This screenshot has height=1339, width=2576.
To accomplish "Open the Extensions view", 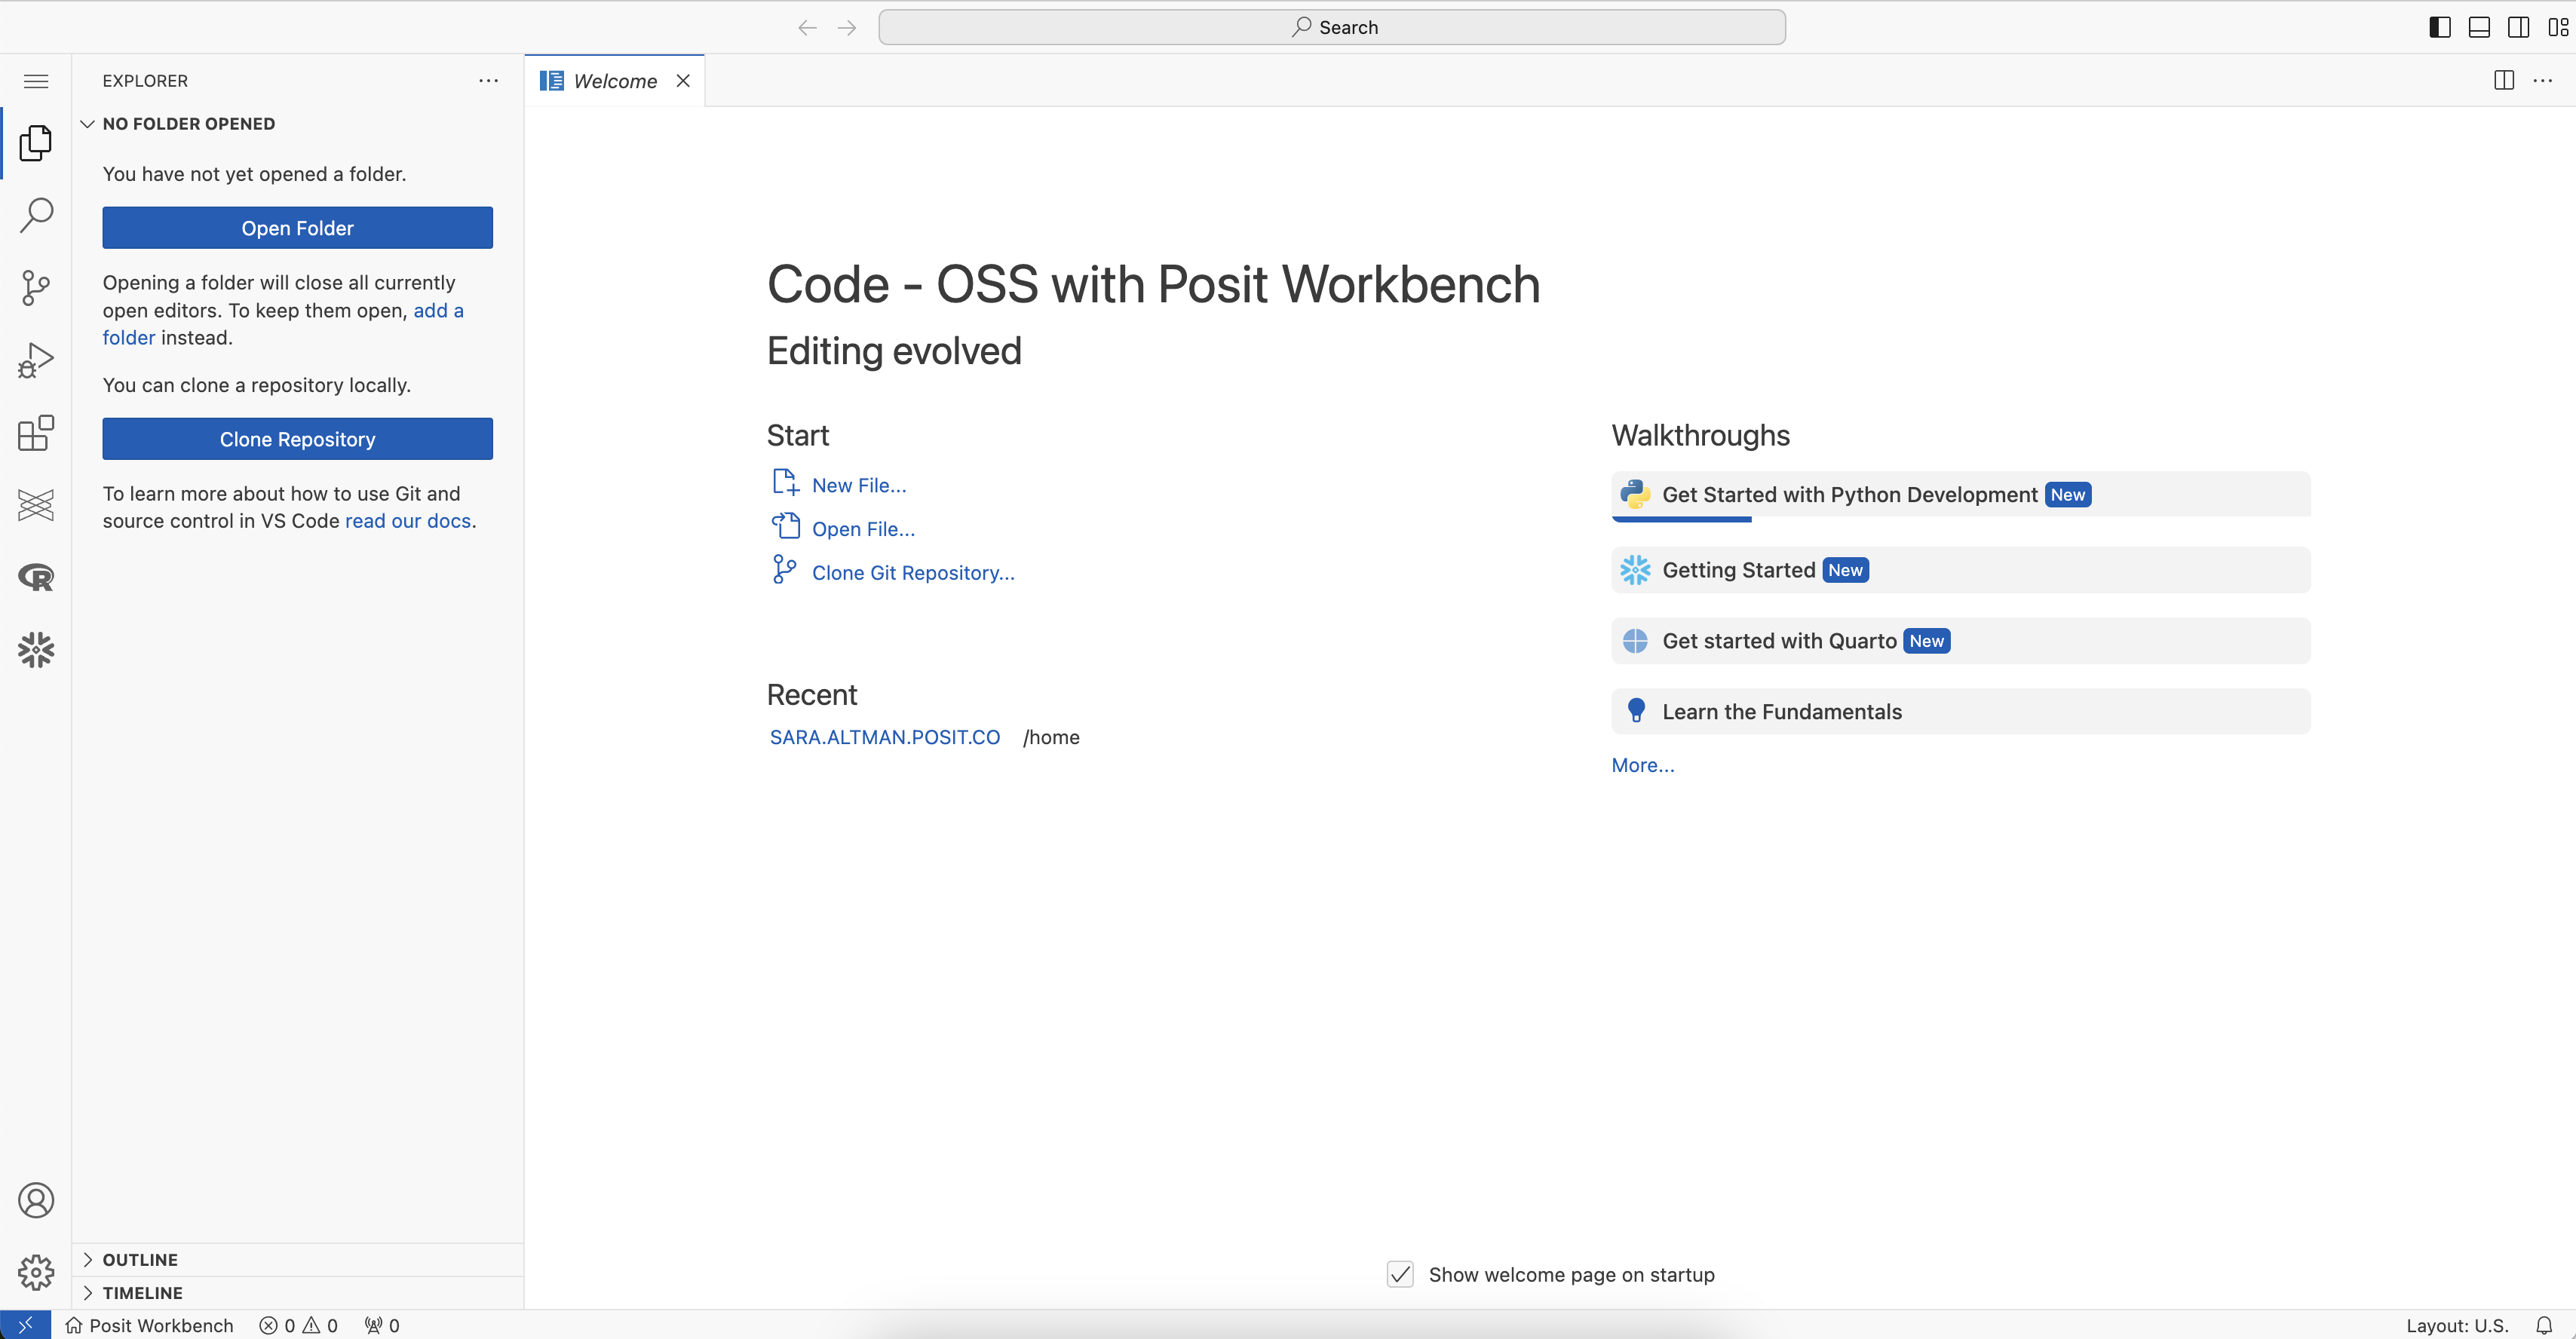I will (x=36, y=433).
